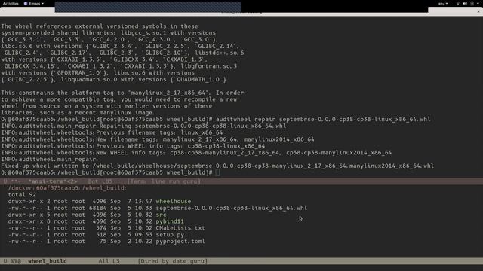Open setup.py in Dired listing
Image resolution: width=483 pixels, height=271 pixels.
(170, 235)
